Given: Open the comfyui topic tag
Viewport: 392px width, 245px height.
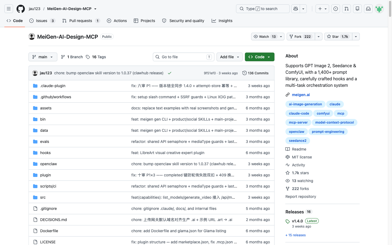Looking at the screenshot, I should (x=323, y=113).
